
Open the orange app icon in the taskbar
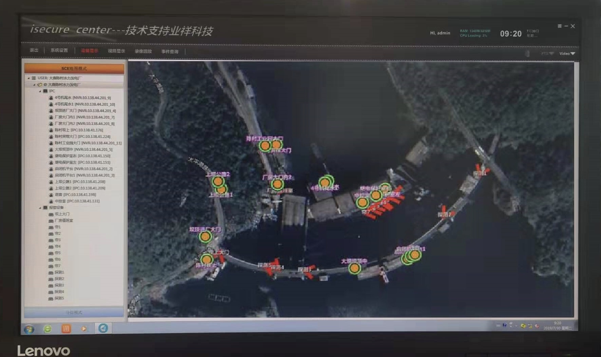tap(66, 328)
